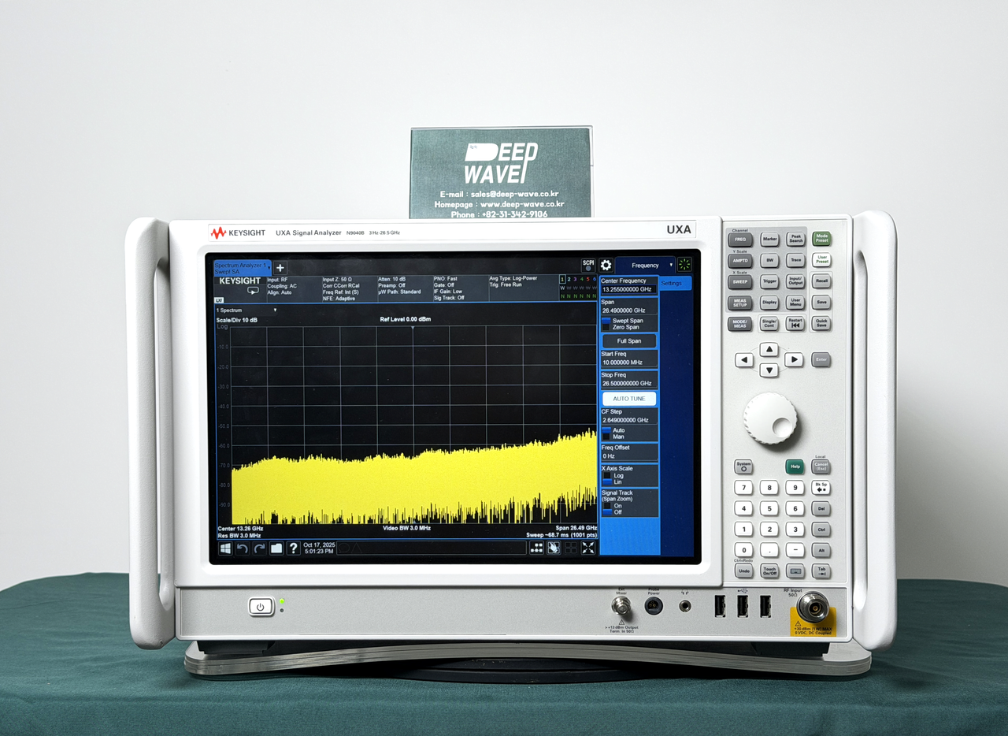Image resolution: width=1008 pixels, height=736 pixels.
Task: Click the rotary tuning knob
Action: (770, 418)
